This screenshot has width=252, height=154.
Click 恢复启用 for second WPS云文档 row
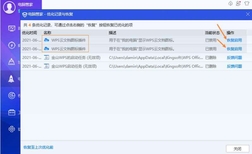pos(234,49)
